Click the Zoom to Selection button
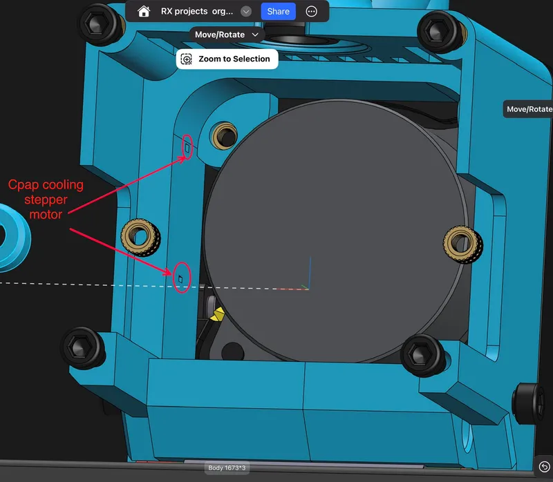This screenshot has width=553, height=482. pos(227,59)
